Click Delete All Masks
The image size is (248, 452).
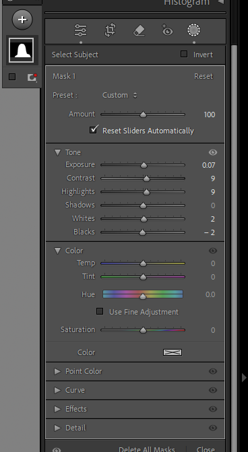(147, 449)
